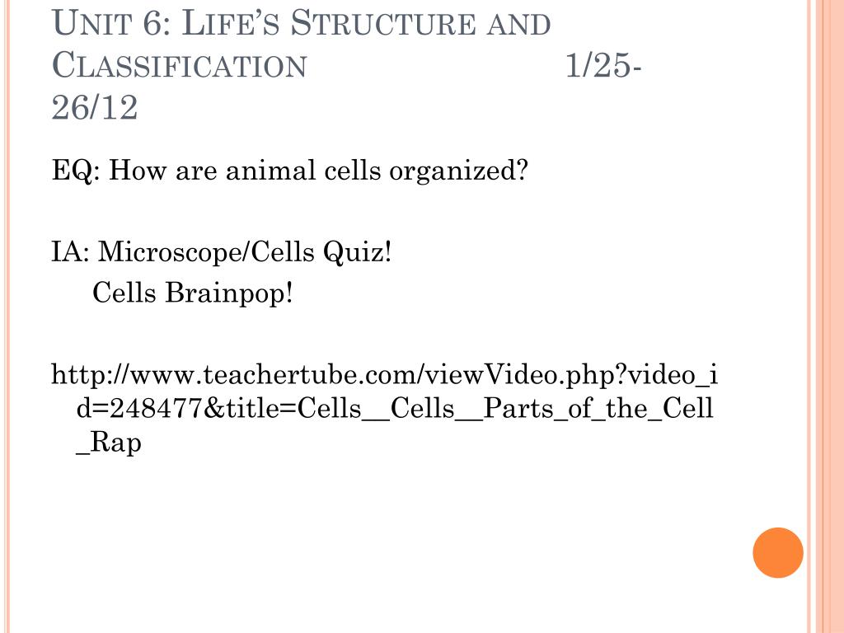This screenshot has height=633, width=844.
Task: Select the word 'Structure' in the heading
Action: (x=383, y=23)
